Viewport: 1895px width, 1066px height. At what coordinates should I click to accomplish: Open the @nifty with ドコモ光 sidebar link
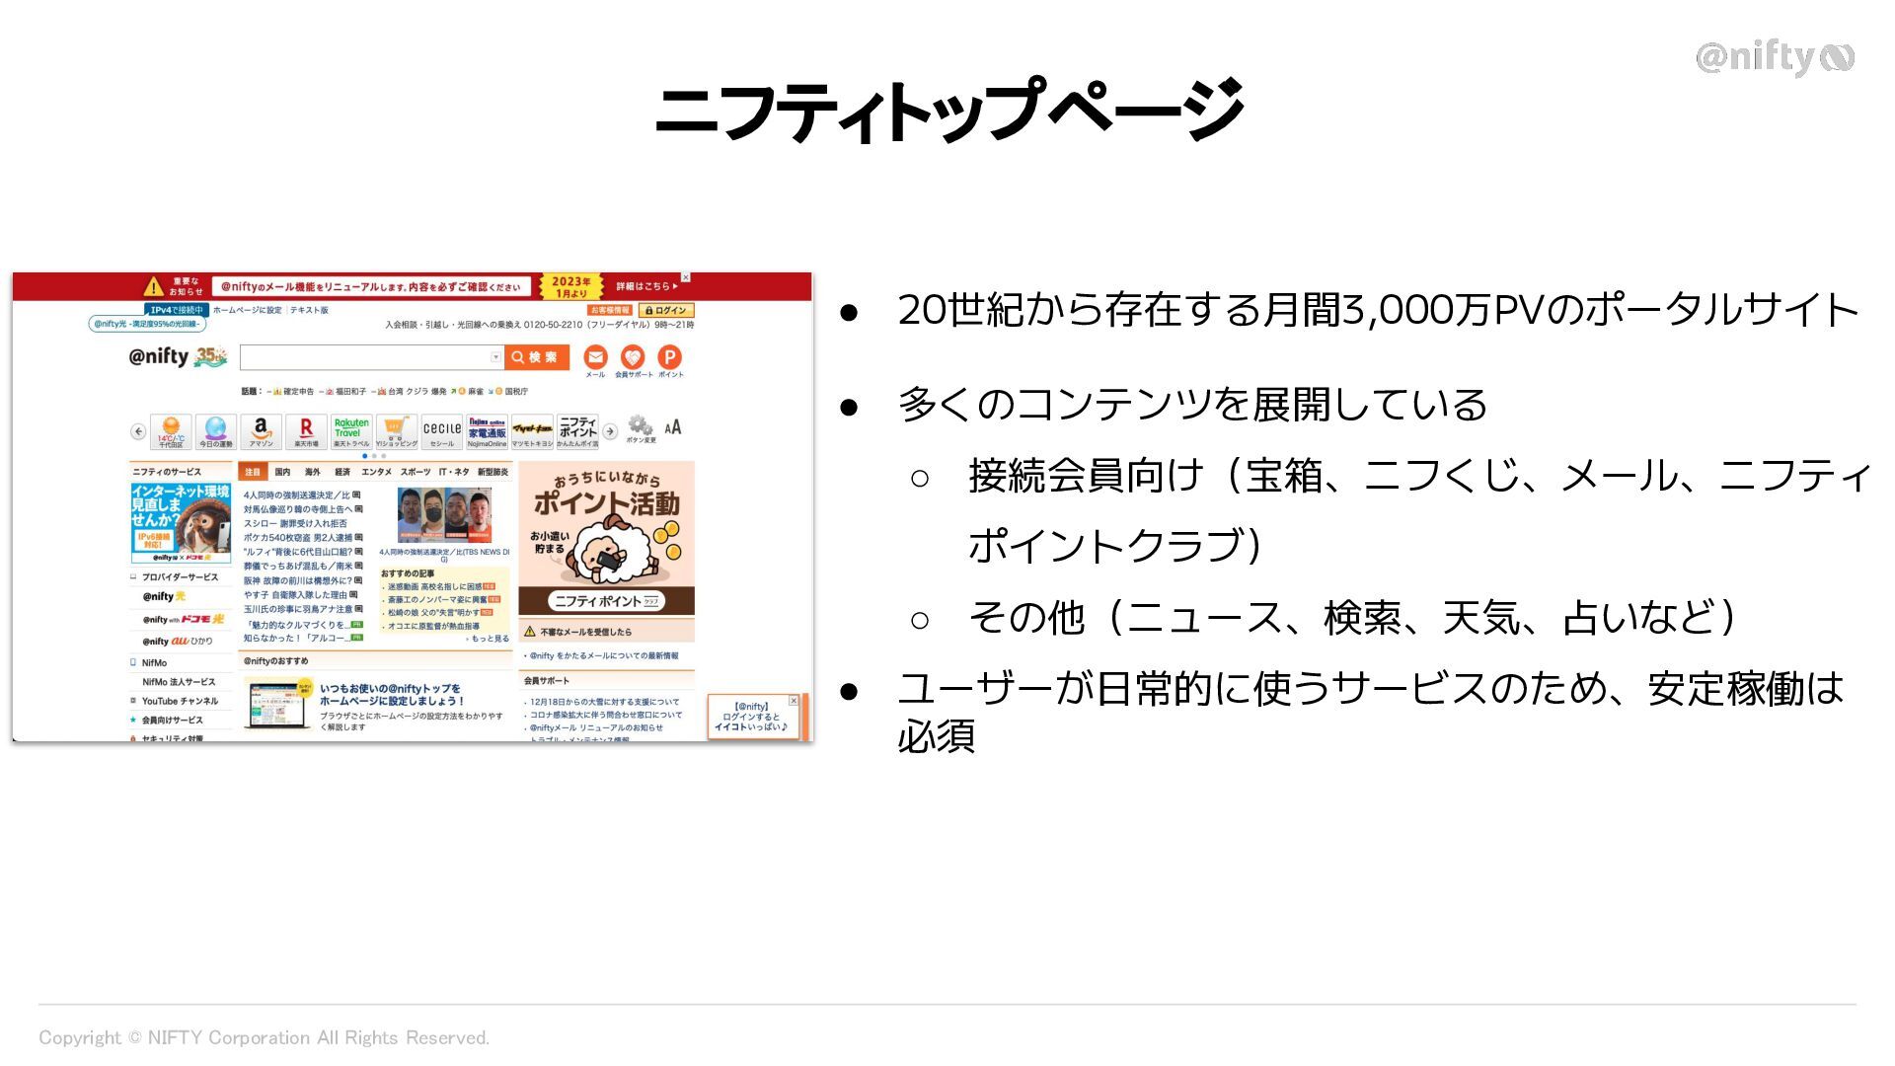[184, 620]
